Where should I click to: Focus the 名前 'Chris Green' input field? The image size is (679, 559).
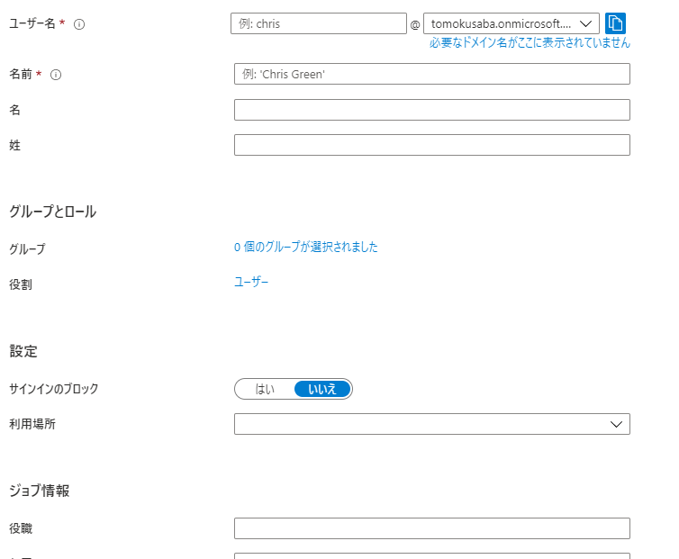(431, 74)
